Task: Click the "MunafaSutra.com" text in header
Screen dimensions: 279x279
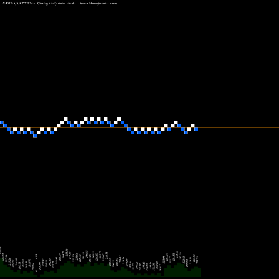Action: 103,3
